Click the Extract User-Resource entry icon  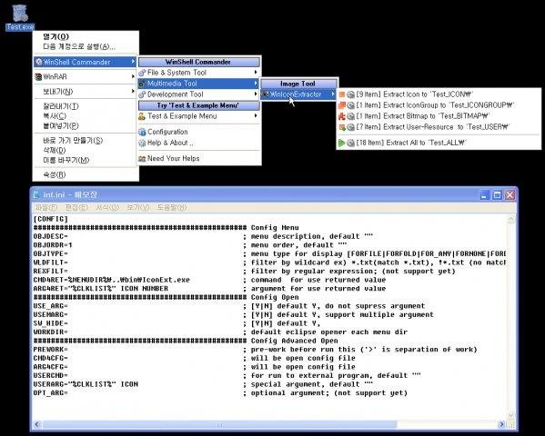coord(342,127)
